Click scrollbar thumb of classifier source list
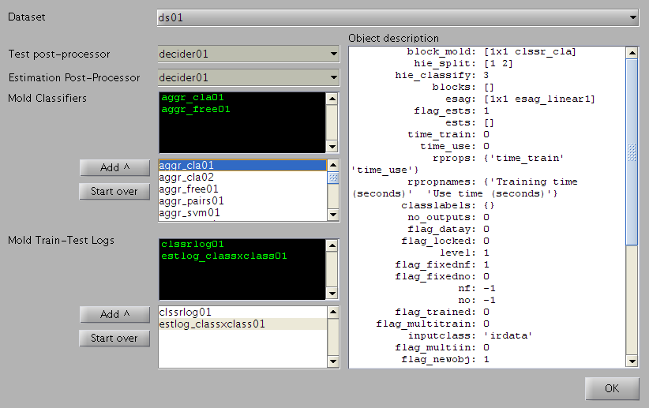This screenshot has height=408, width=649. coord(332,178)
